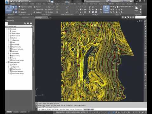
Task: Open the Grading ribbon dropdown
Action: 38,12
